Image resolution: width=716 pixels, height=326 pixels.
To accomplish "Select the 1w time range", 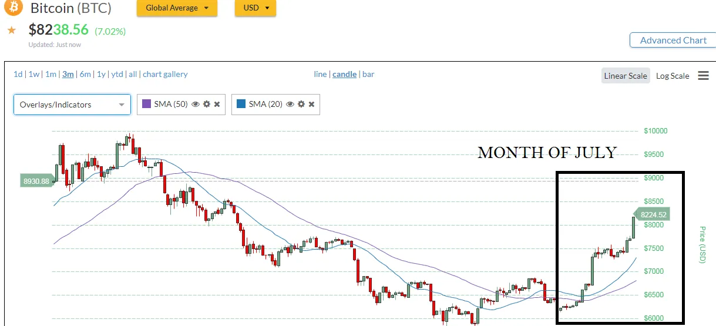I will pos(34,74).
